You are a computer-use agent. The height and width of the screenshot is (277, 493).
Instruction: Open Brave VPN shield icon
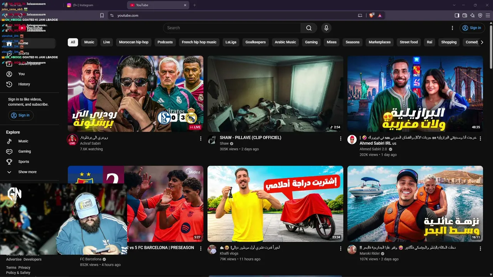pos(480,15)
